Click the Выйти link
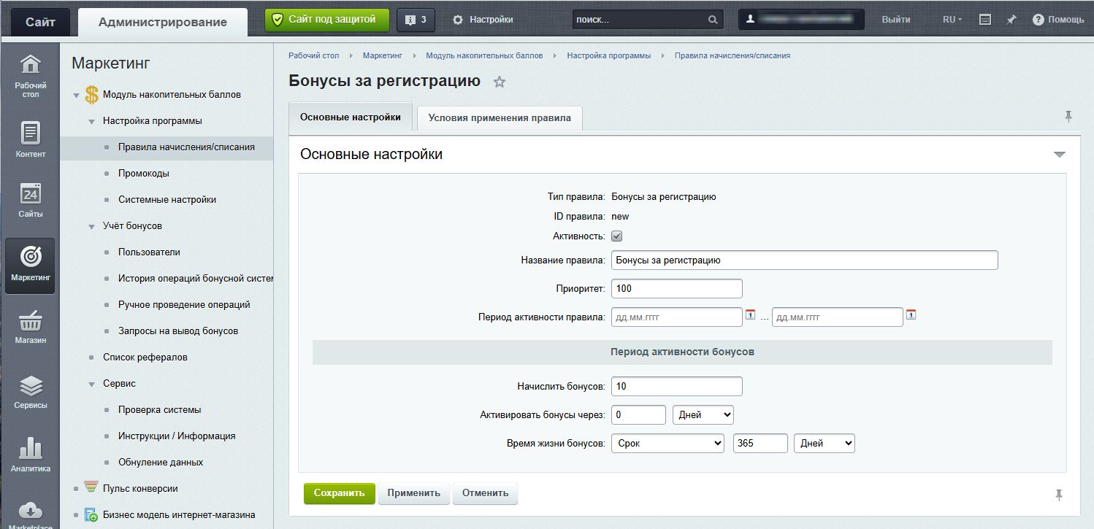This screenshot has height=529, width=1094. [x=896, y=20]
